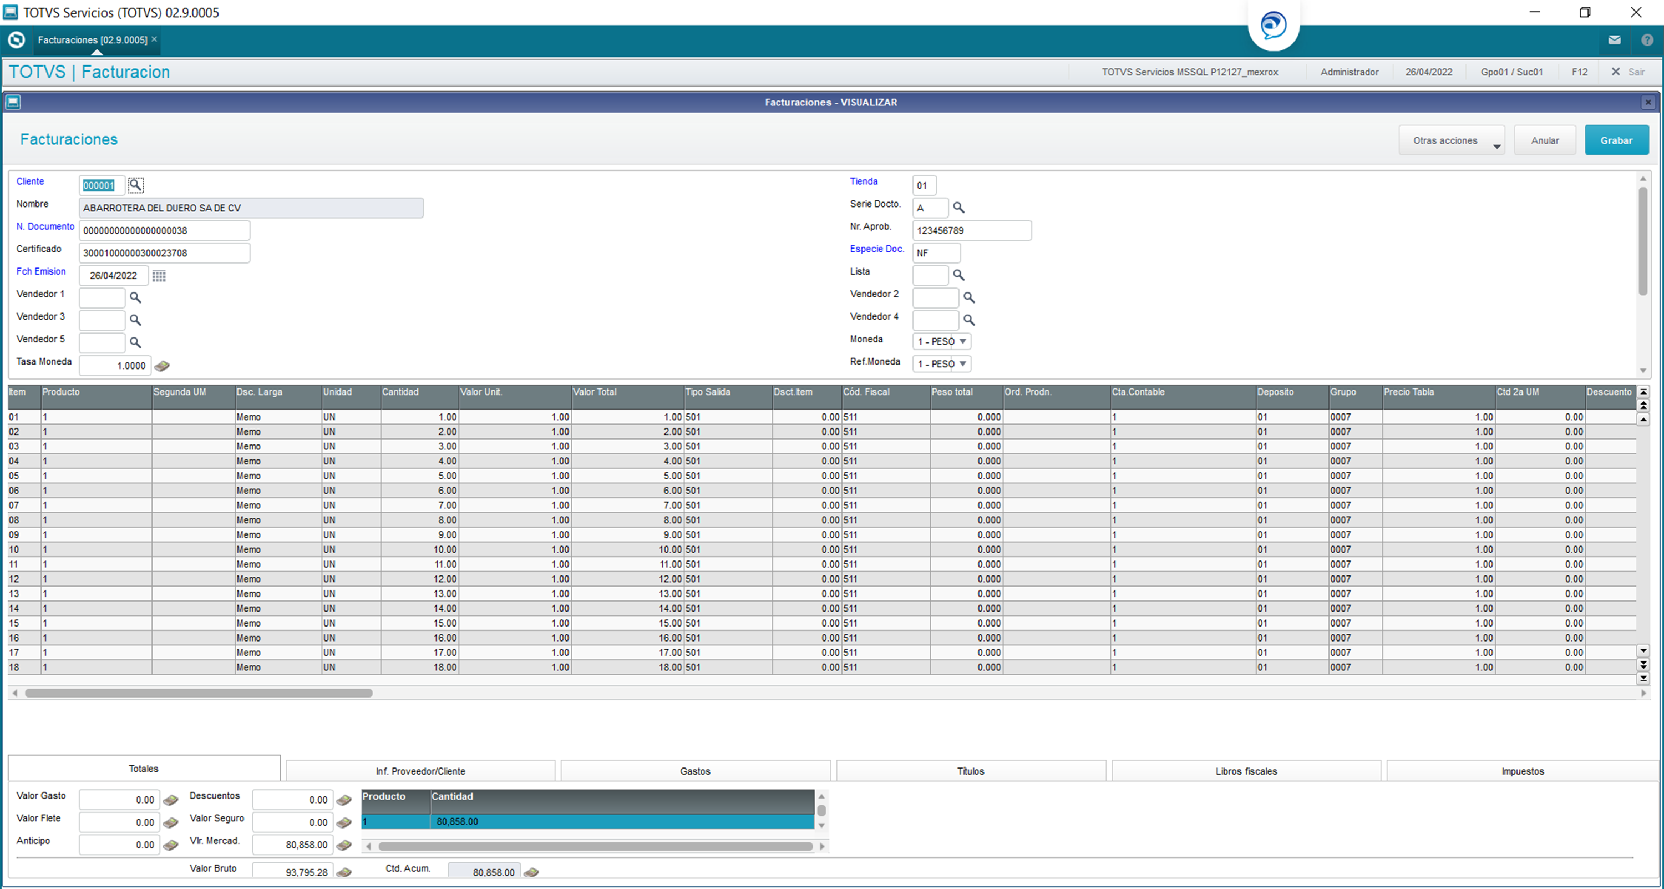This screenshot has height=889, width=1664.
Task: Click the items grid horizontal scrollbar
Action: (199, 693)
